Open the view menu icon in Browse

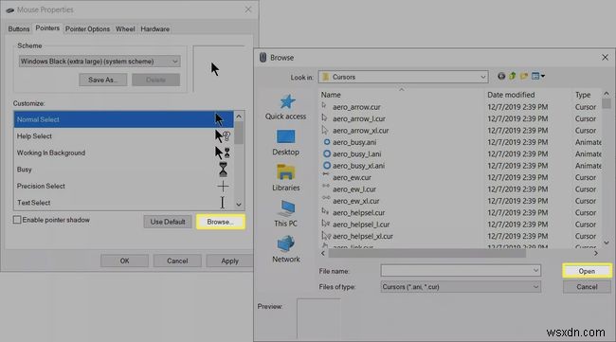(538, 76)
